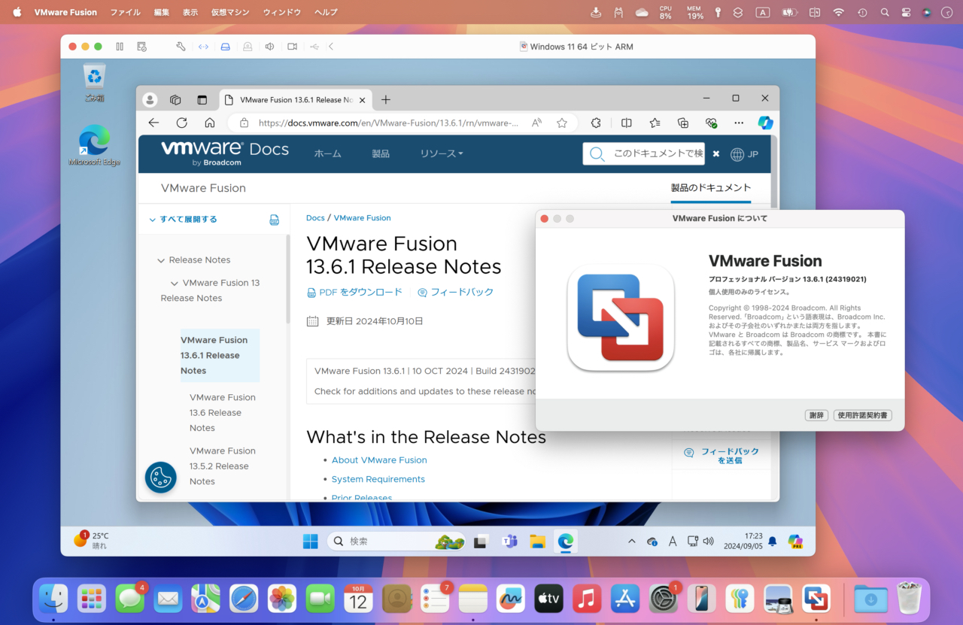Click the print icon in sidebar
The image size is (963, 625).
pyautogui.click(x=275, y=220)
